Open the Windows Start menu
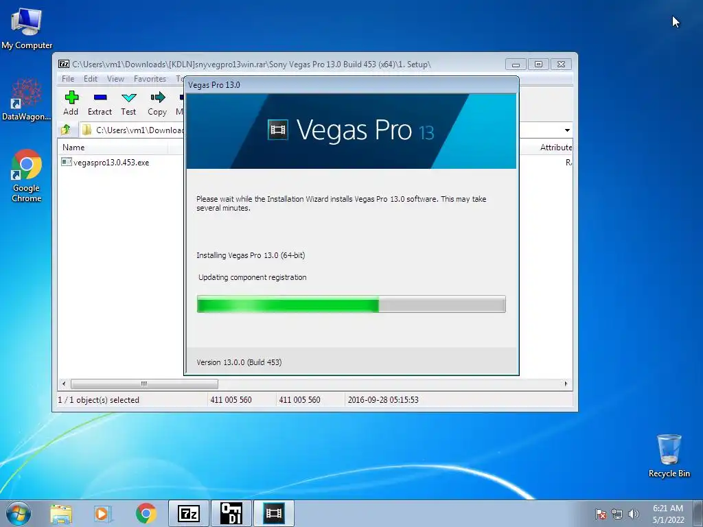The height and width of the screenshot is (527, 703). point(18,513)
